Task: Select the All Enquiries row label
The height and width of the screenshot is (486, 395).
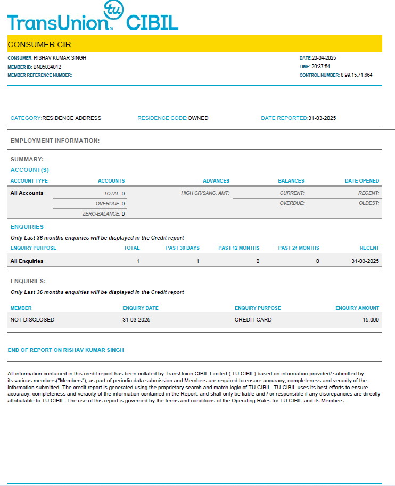Action: [27, 261]
